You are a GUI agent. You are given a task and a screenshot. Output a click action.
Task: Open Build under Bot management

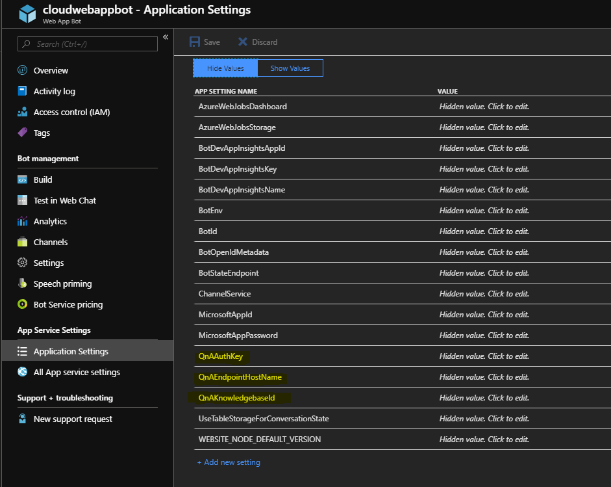(43, 179)
